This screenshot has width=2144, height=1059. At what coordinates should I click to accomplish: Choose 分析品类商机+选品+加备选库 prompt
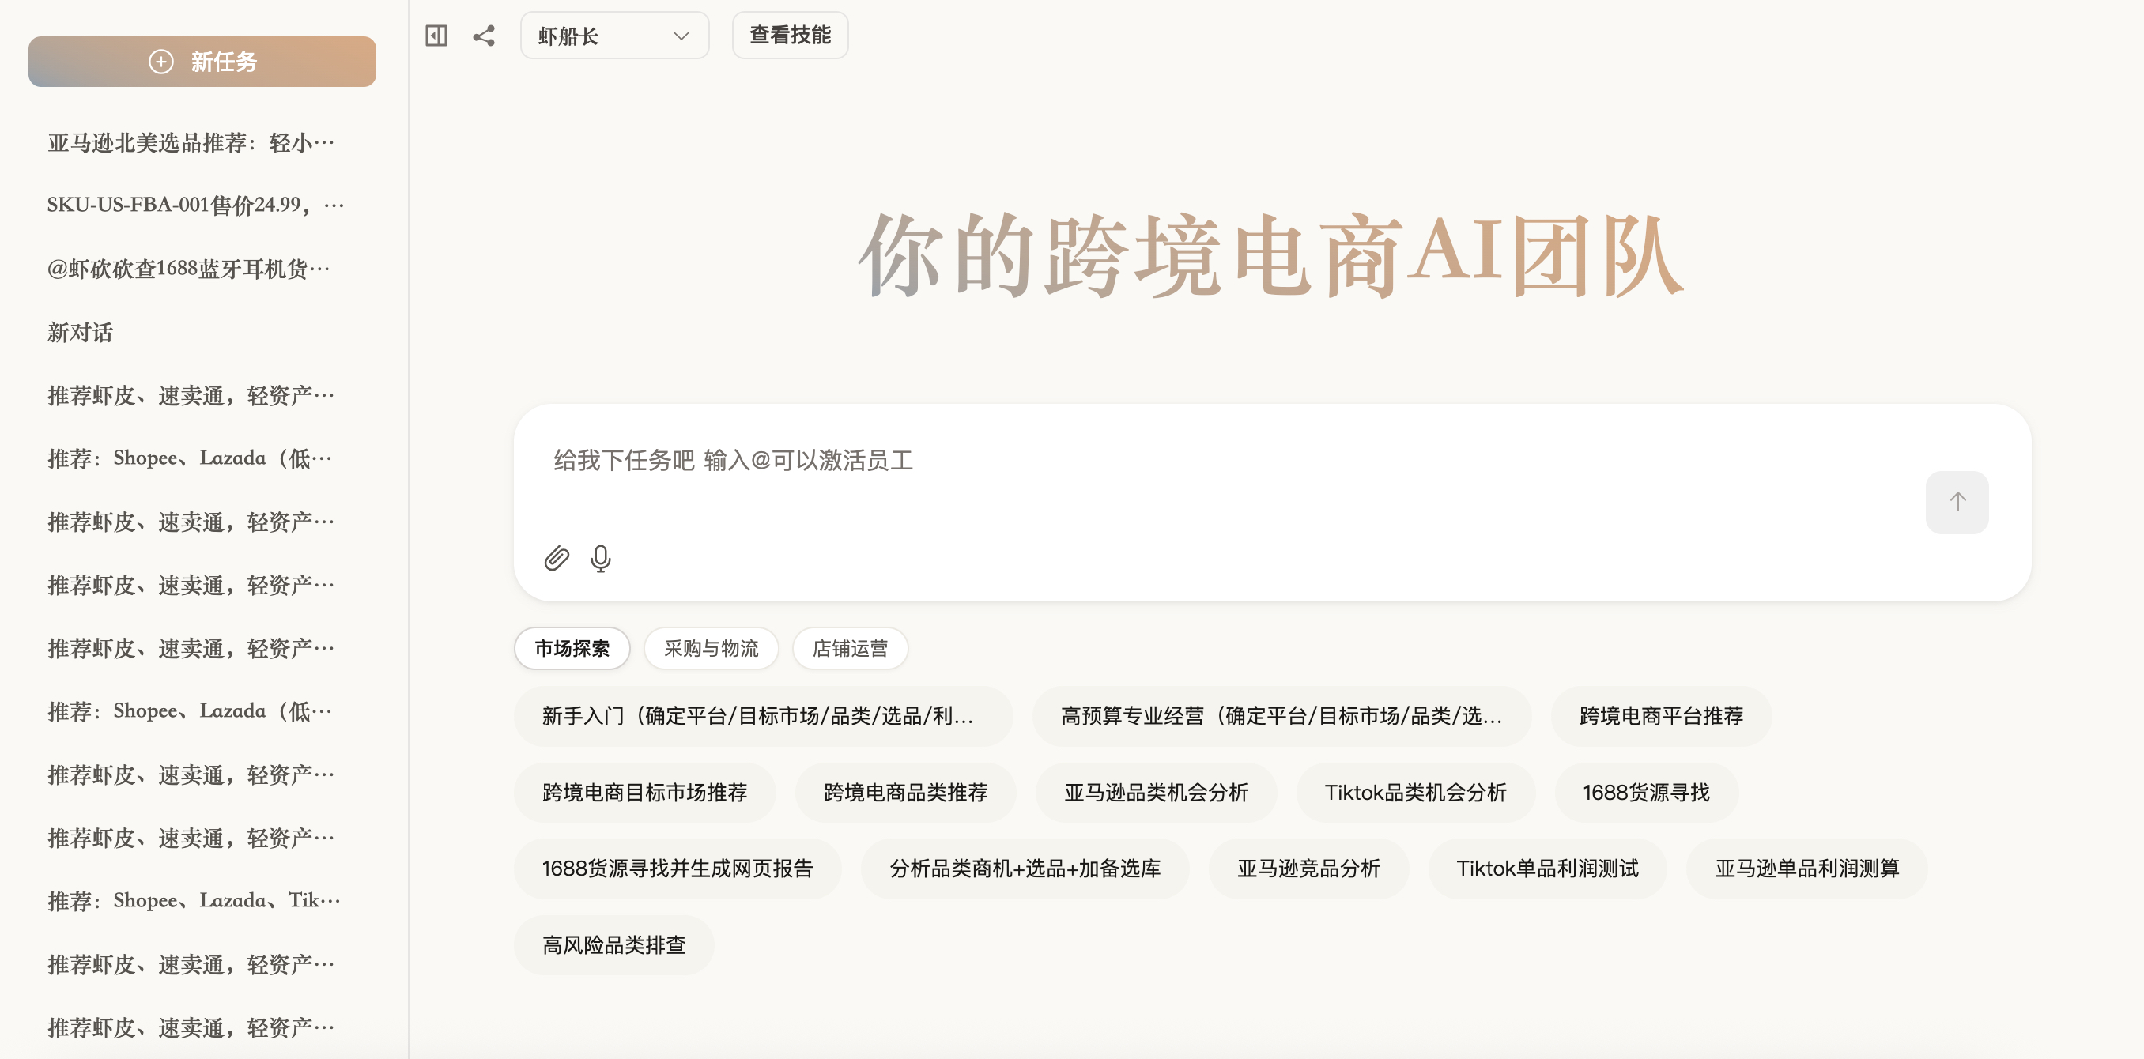click(1025, 869)
